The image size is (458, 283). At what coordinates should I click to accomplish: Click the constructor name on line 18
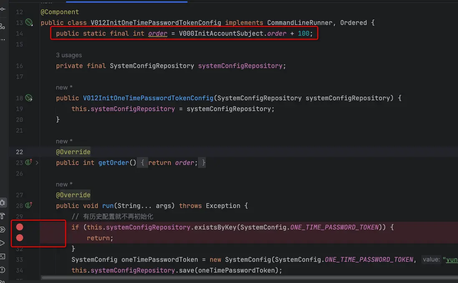(x=148, y=98)
